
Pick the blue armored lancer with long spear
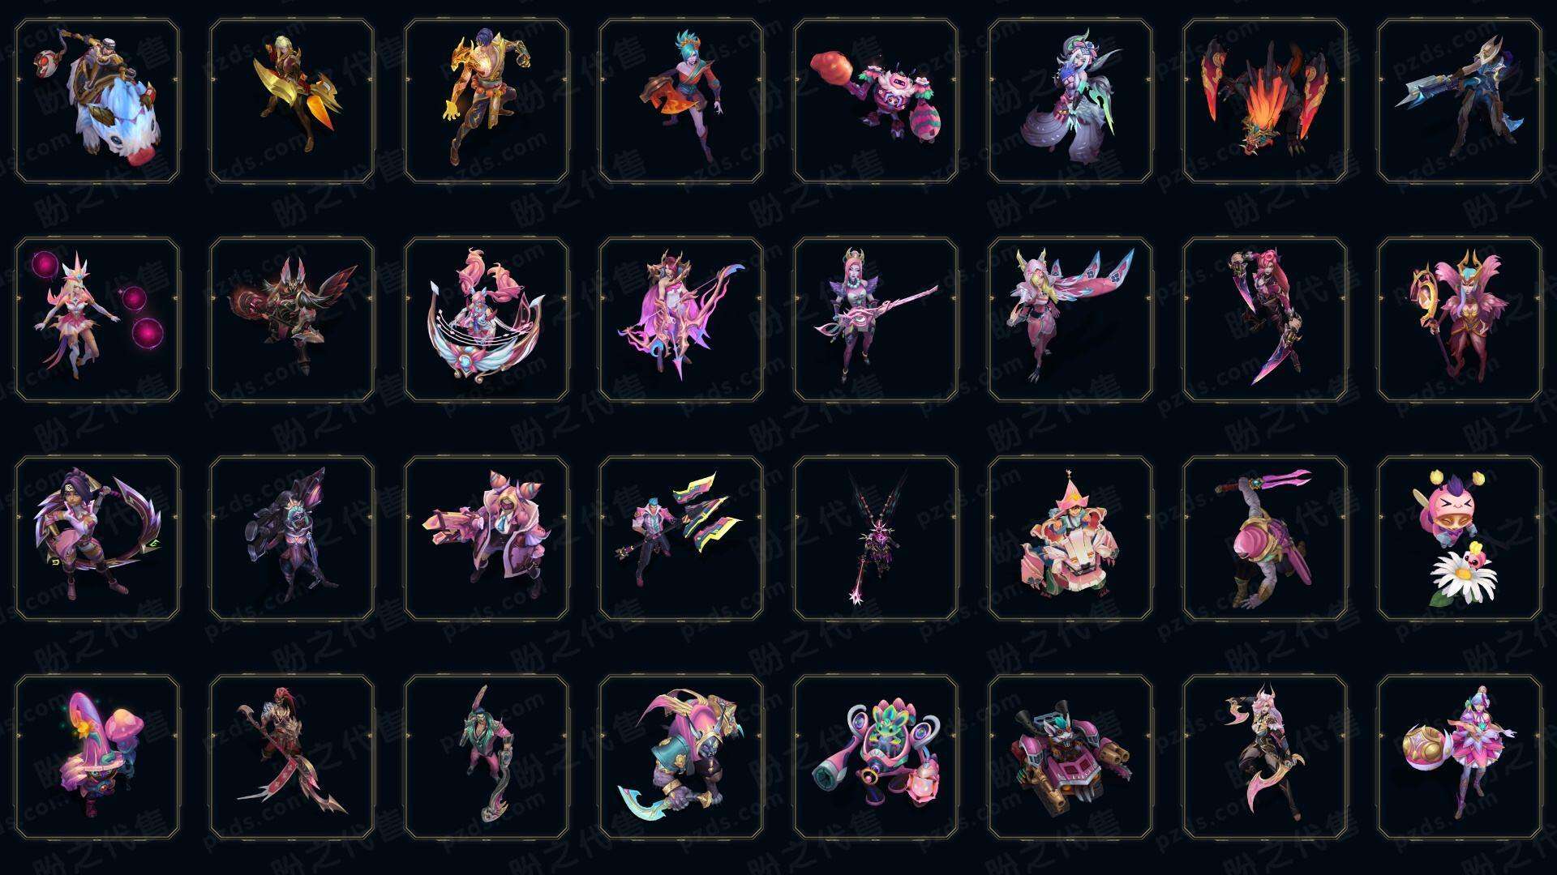(1460, 100)
